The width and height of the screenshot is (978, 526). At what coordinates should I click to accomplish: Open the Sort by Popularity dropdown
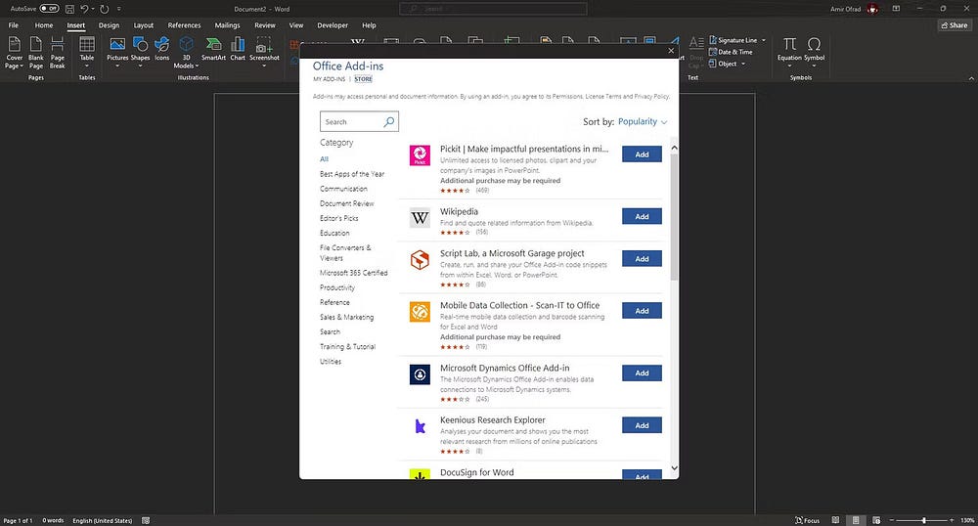point(643,121)
